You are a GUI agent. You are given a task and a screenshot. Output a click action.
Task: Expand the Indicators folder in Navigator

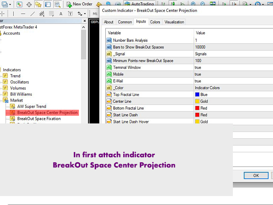pyautogui.click(x=12, y=70)
